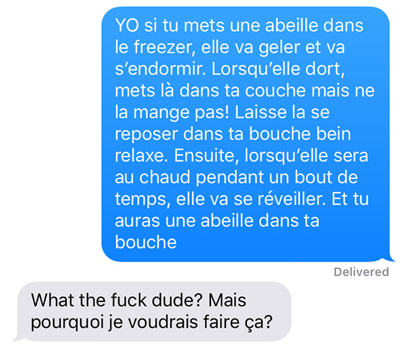Viewport: 407px width, 353px height.
Task: Click the Delivered status label
Action: [x=362, y=272]
